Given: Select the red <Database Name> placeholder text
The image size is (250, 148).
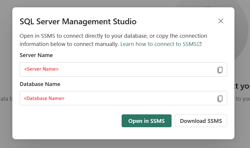Looking at the screenshot, I should point(44,98).
